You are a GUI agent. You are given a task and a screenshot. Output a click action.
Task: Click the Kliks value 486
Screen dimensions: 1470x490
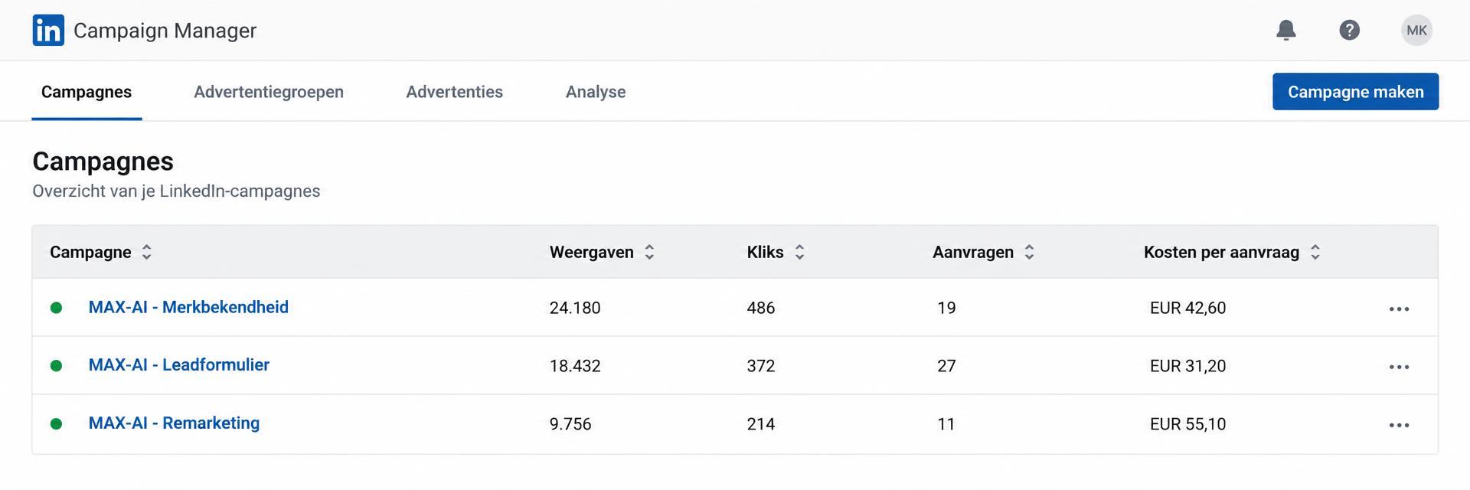(x=761, y=308)
